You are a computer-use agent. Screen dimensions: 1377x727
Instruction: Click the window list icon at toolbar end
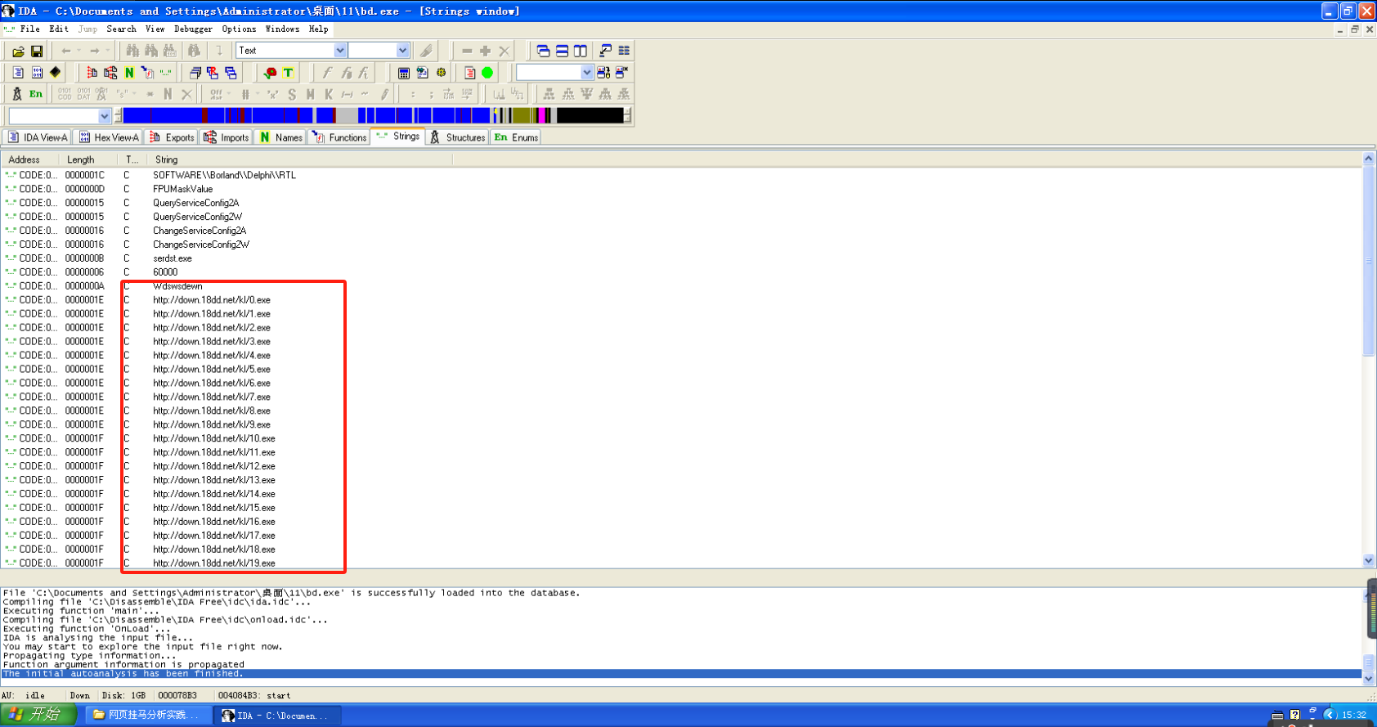pyautogui.click(x=624, y=51)
